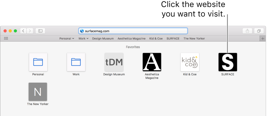Screen dimensions: 267x116
Task: Open the Aesthetica Magazine 'A' tile
Action: coord(152,62)
